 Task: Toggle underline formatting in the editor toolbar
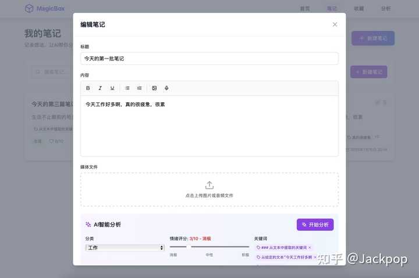click(112, 88)
